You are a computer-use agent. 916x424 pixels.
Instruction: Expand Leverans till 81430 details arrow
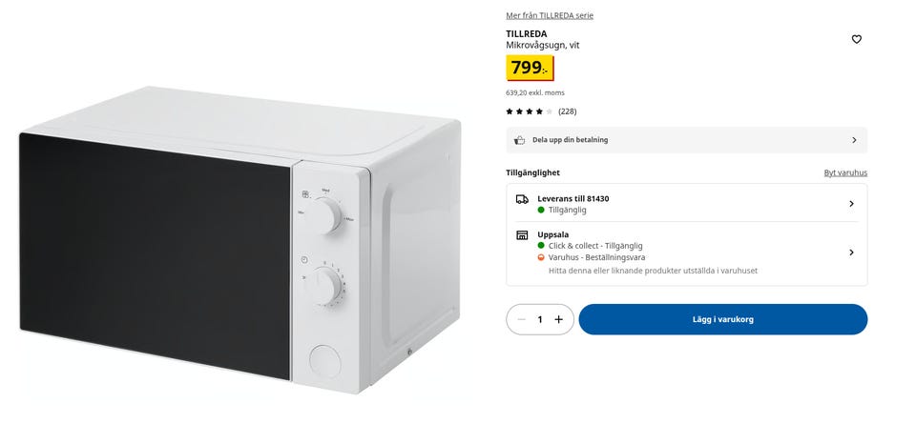tap(851, 204)
